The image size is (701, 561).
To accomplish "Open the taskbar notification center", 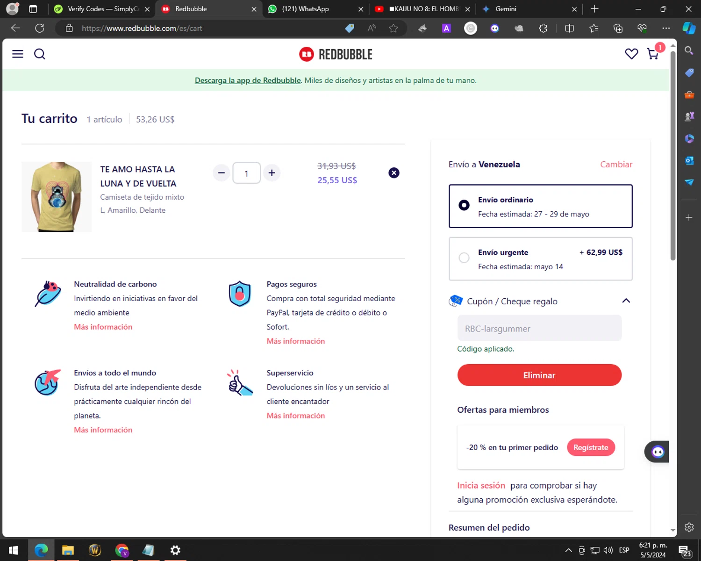I will [x=685, y=551].
